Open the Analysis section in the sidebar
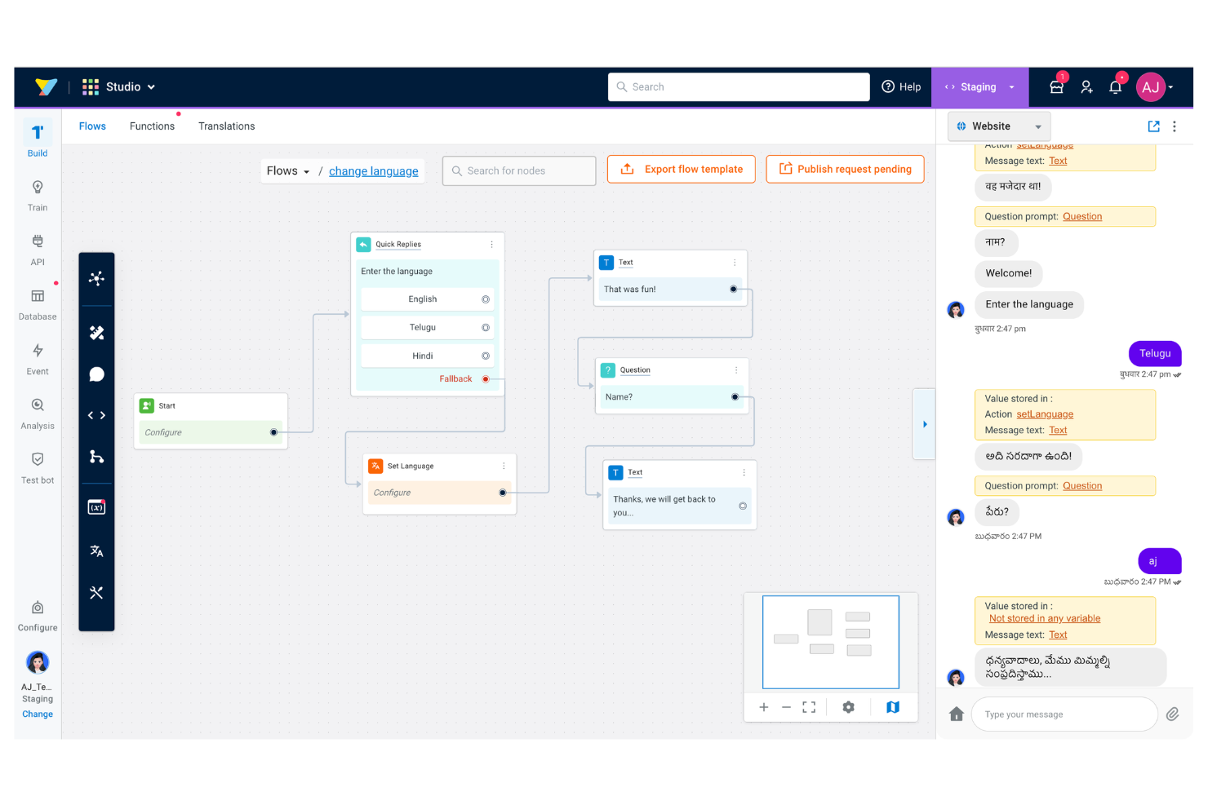 tap(37, 413)
